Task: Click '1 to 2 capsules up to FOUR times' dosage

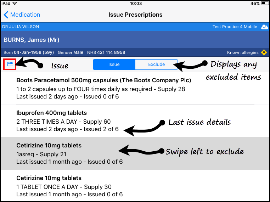Action: (x=101, y=89)
